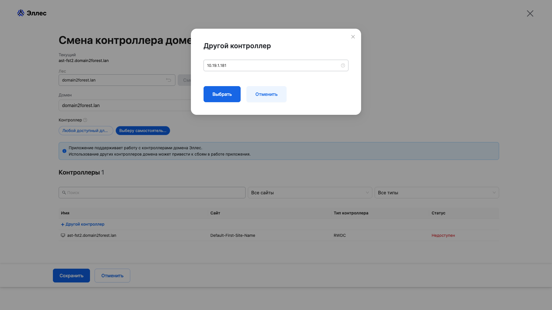
Task: Close the Другой контроллер dialog via its X icon
Action: (x=353, y=37)
